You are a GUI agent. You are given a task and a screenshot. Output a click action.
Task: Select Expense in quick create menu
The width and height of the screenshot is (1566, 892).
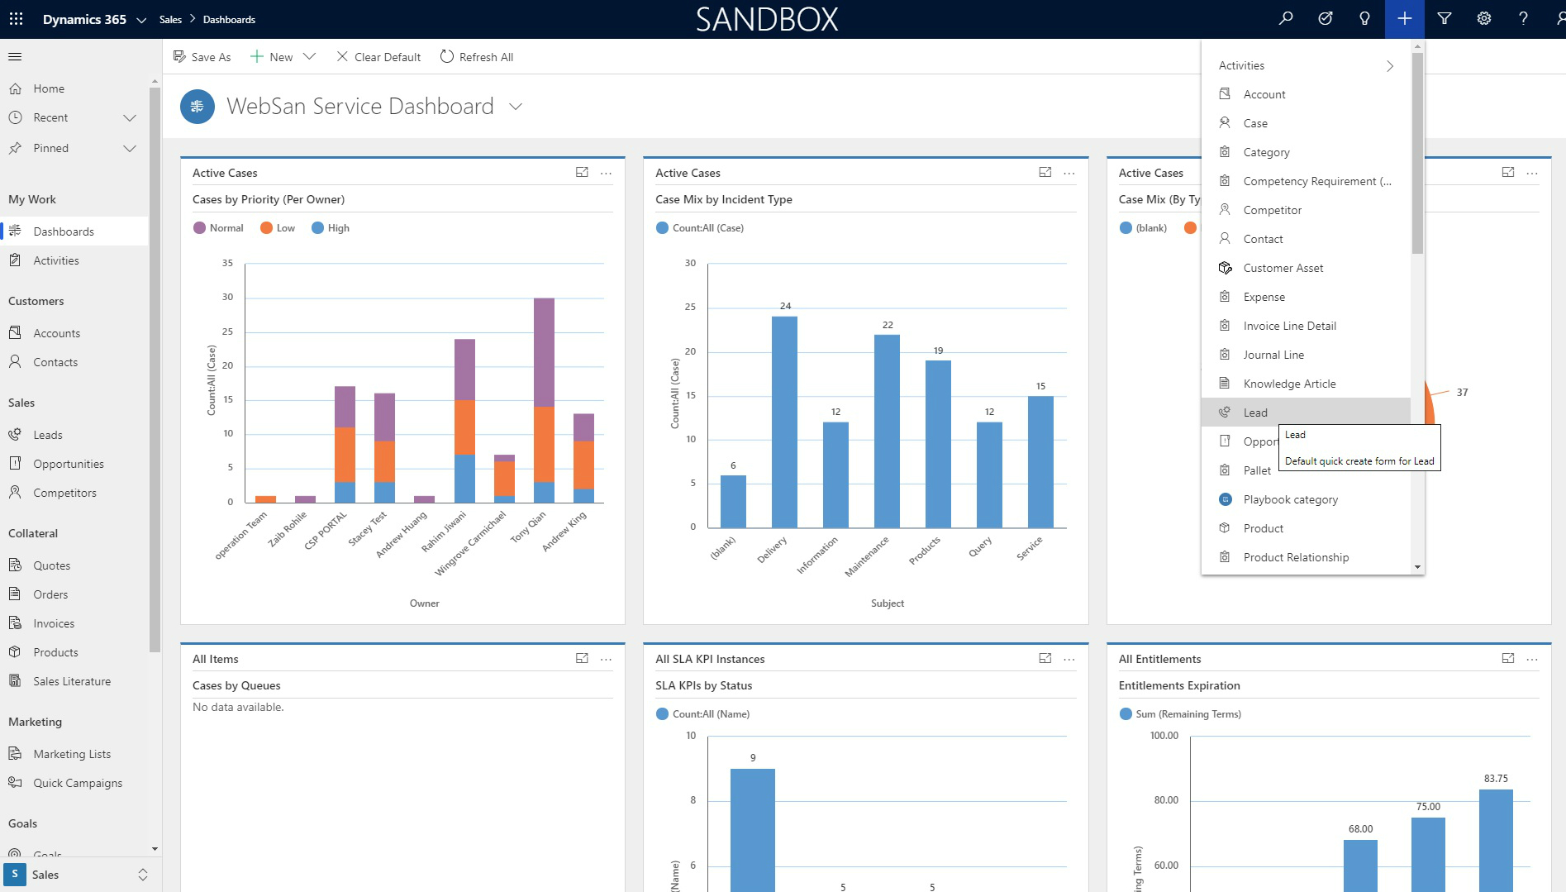tap(1306, 297)
